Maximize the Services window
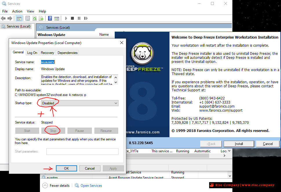The height and width of the screenshot is (192, 281). (212, 3)
